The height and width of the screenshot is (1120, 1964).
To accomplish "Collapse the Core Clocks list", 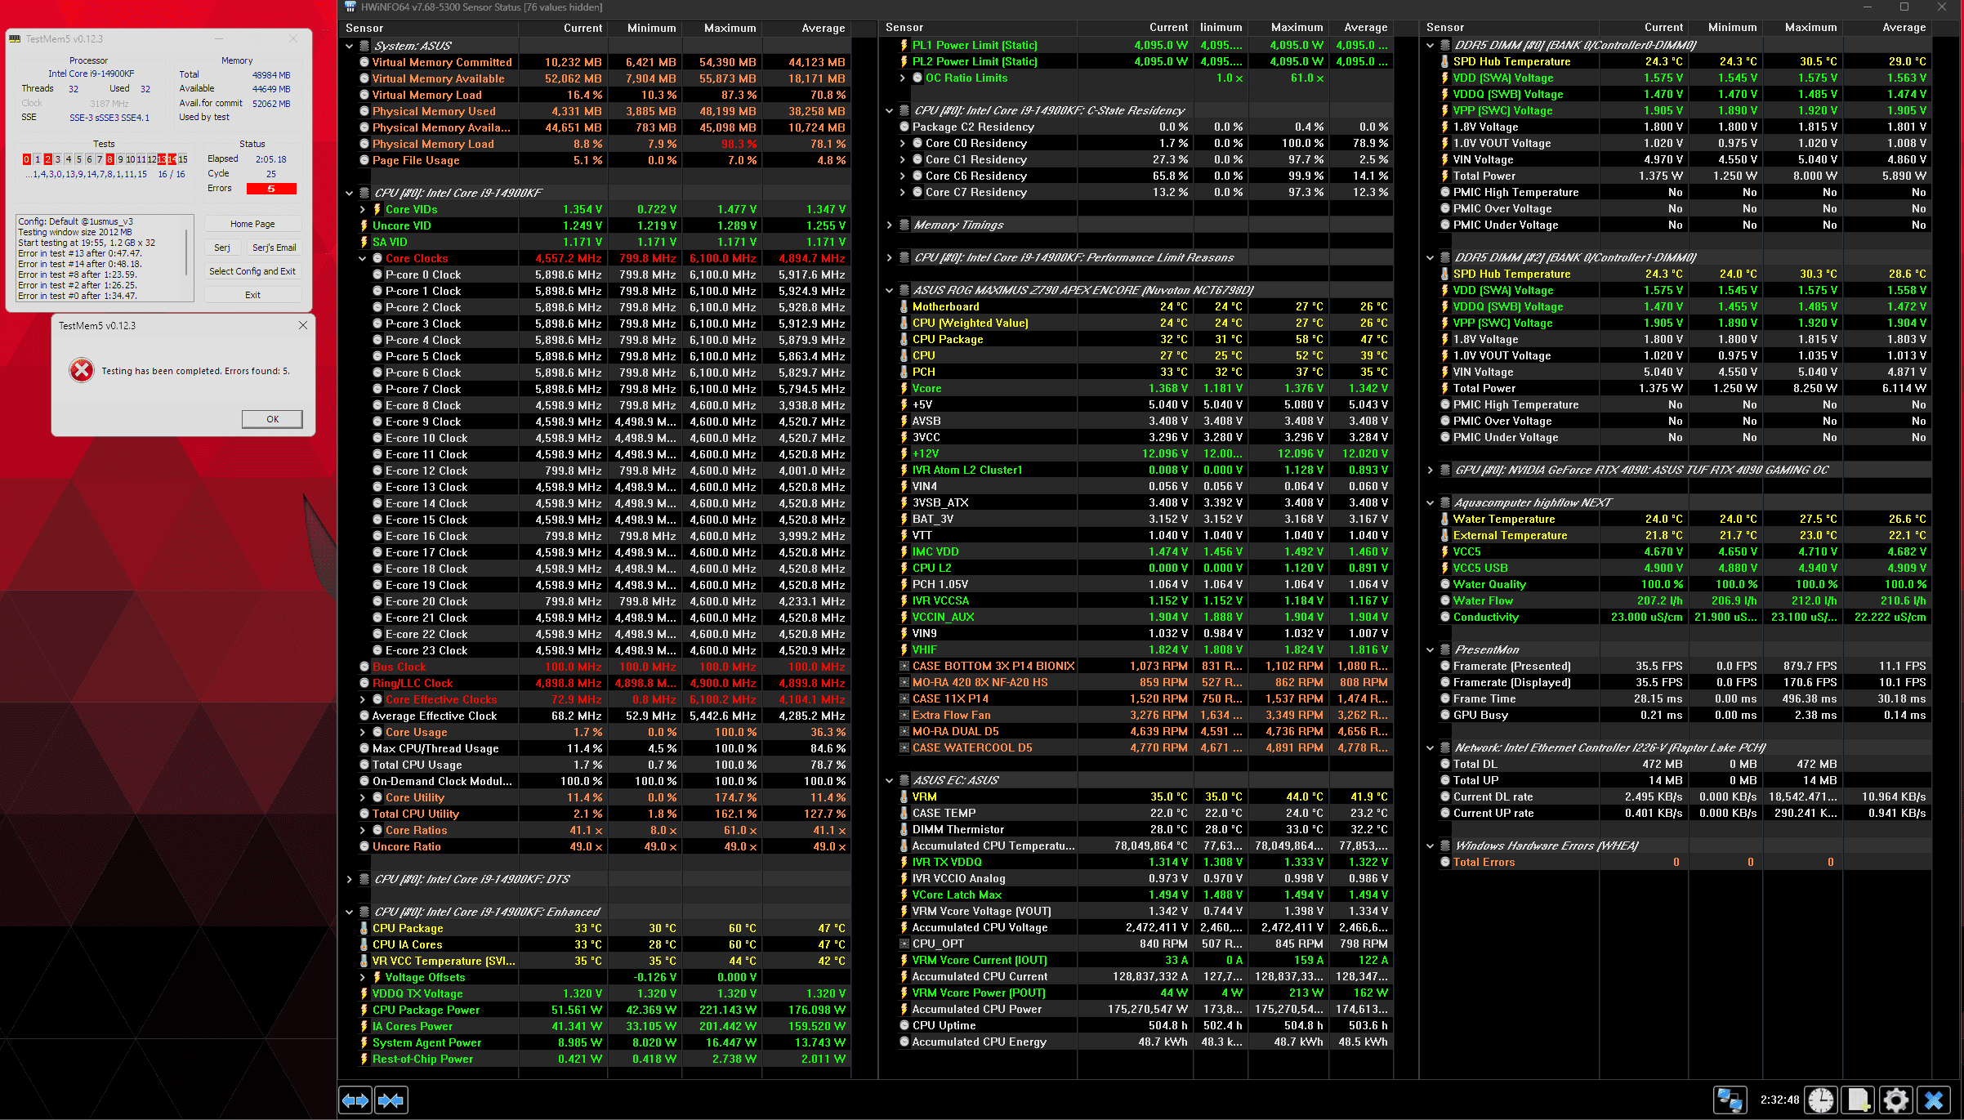I will 363,258.
